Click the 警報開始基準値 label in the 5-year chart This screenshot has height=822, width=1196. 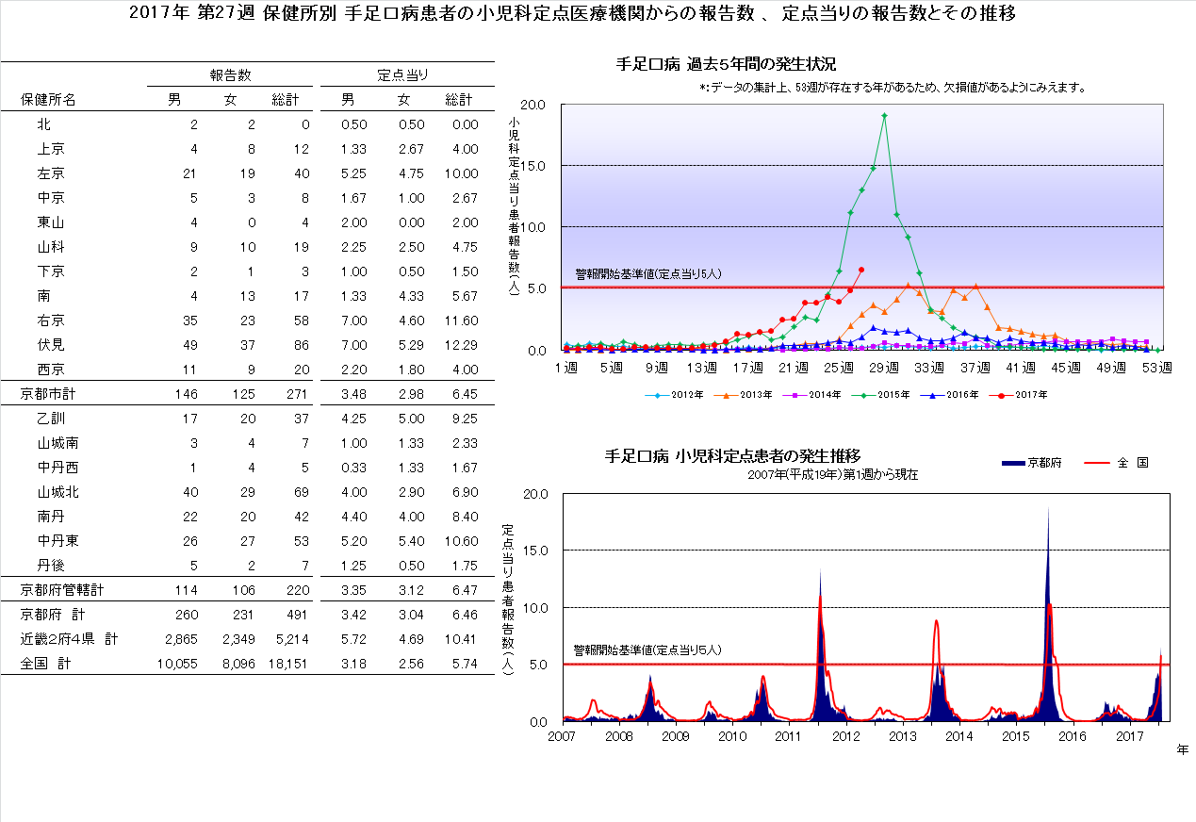pos(648,274)
